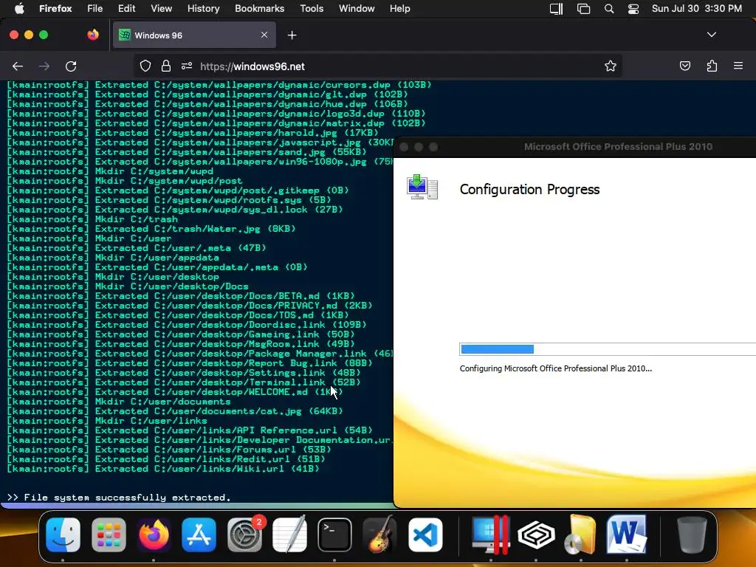Open Terminal from the Dock
The width and height of the screenshot is (756, 567).
(x=334, y=535)
